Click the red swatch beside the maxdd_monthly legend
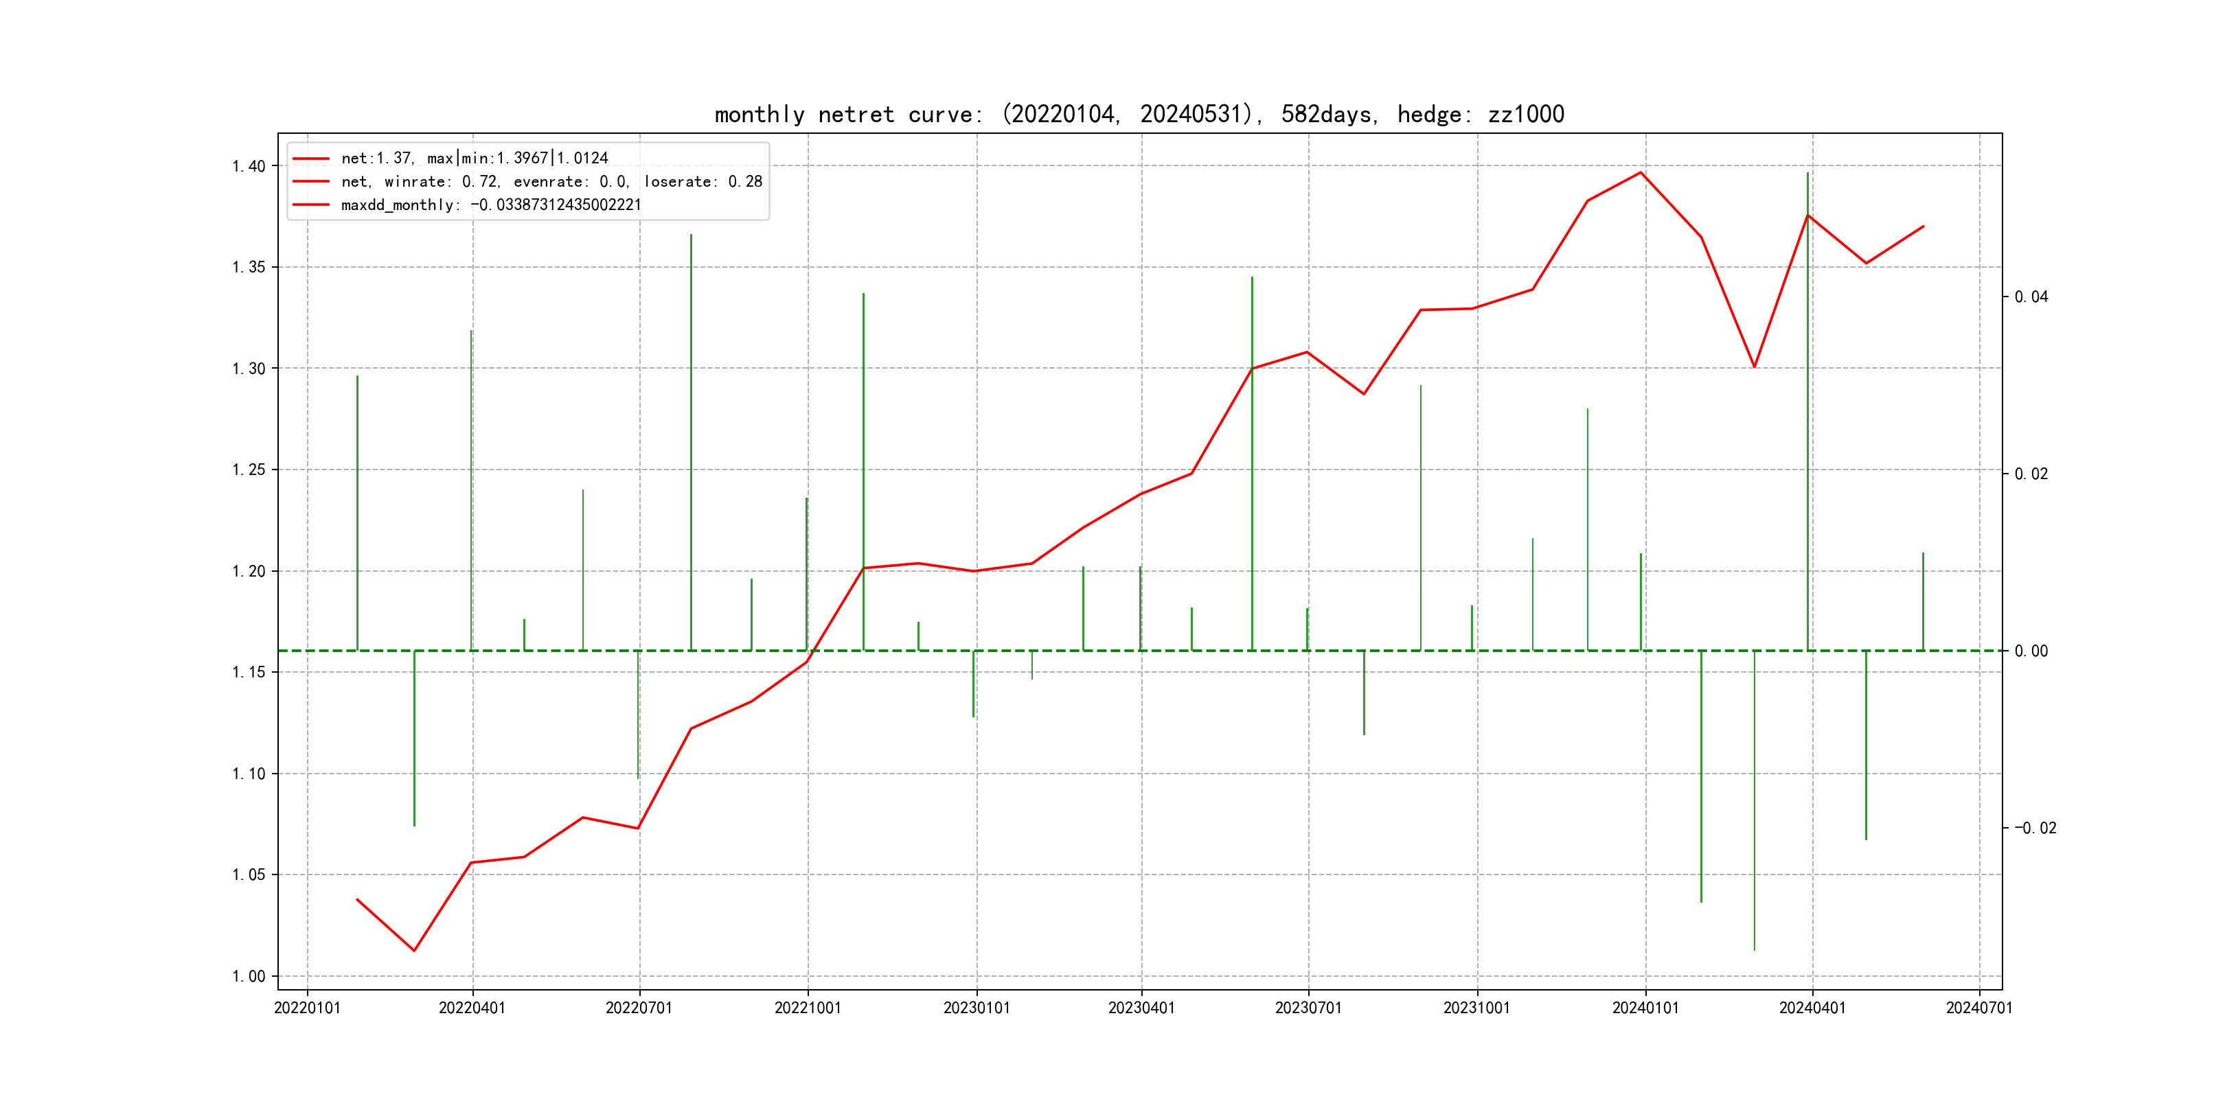The width and height of the screenshot is (2225, 1112). [x=311, y=205]
